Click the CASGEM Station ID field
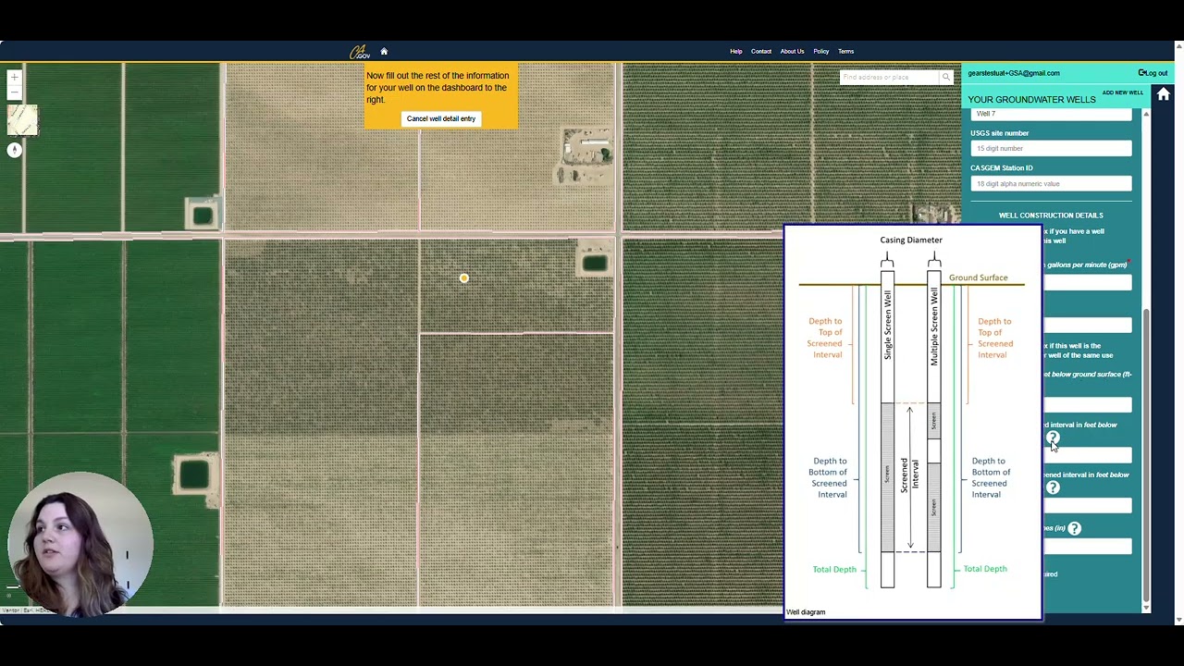Image resolution: width=1184 pixels, height=666 pixels. [1051, 183]
